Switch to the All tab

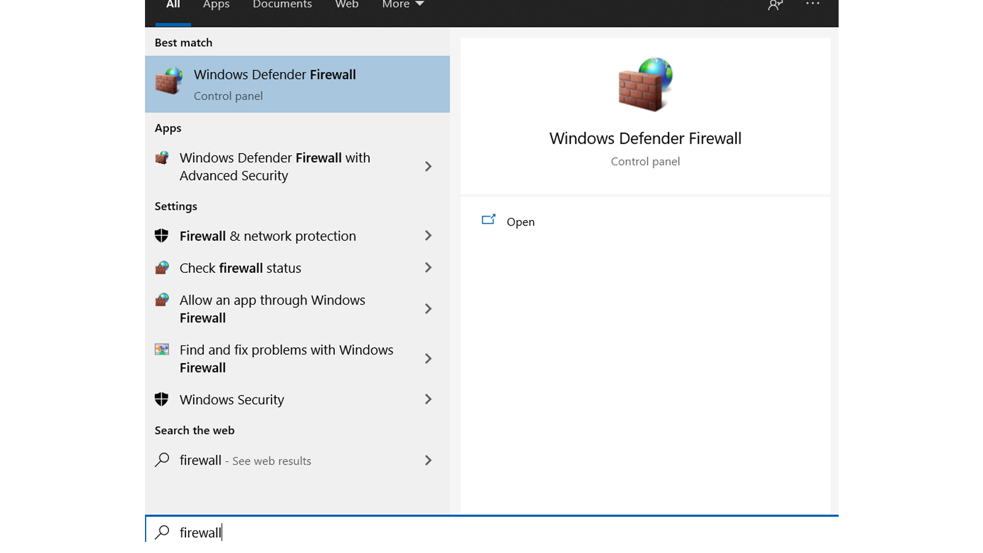coord(173,5)
